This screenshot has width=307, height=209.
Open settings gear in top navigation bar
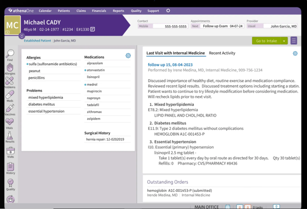pos(168,10)
